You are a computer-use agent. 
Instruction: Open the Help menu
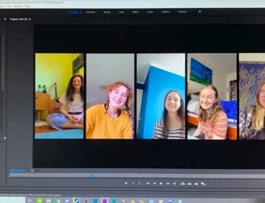click(28, 6)
